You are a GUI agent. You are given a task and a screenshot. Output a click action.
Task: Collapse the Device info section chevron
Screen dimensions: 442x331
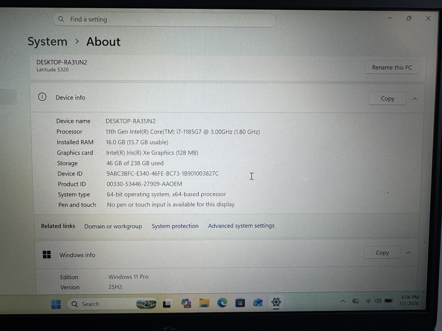coord(415,99)
